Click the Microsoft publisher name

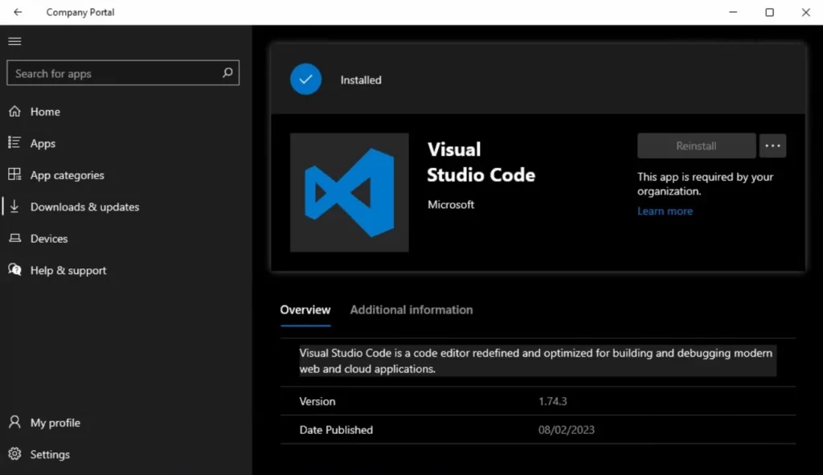pos(451,205)
